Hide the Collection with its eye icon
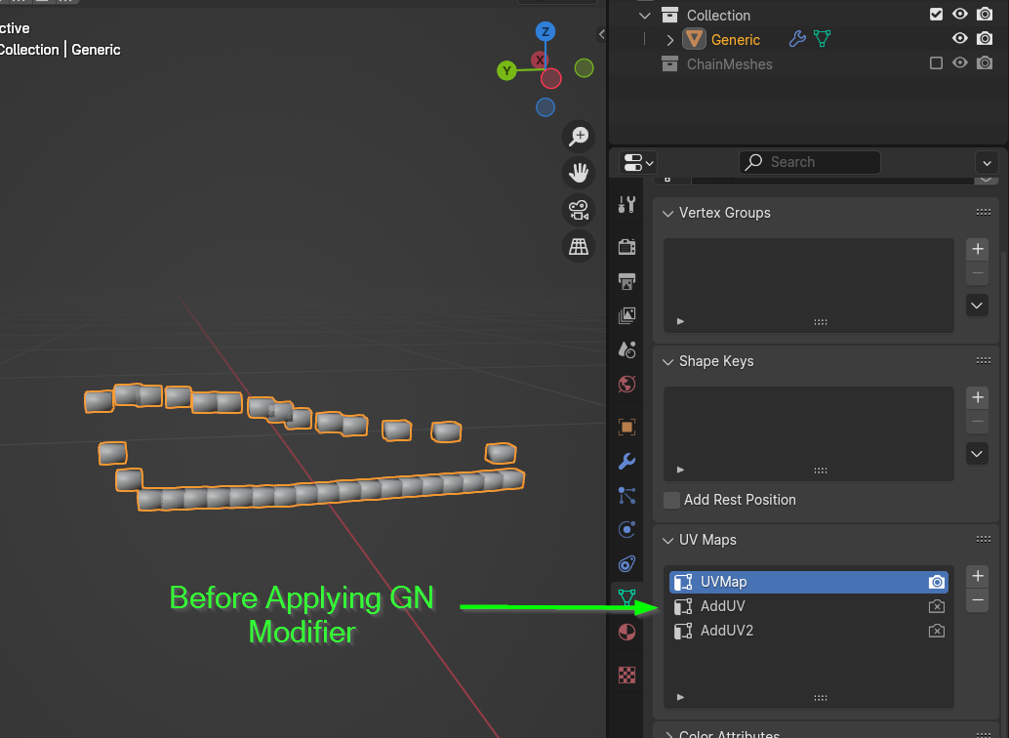The width and height of the screenshot is (1009, 738). click(x=960, y=15)
